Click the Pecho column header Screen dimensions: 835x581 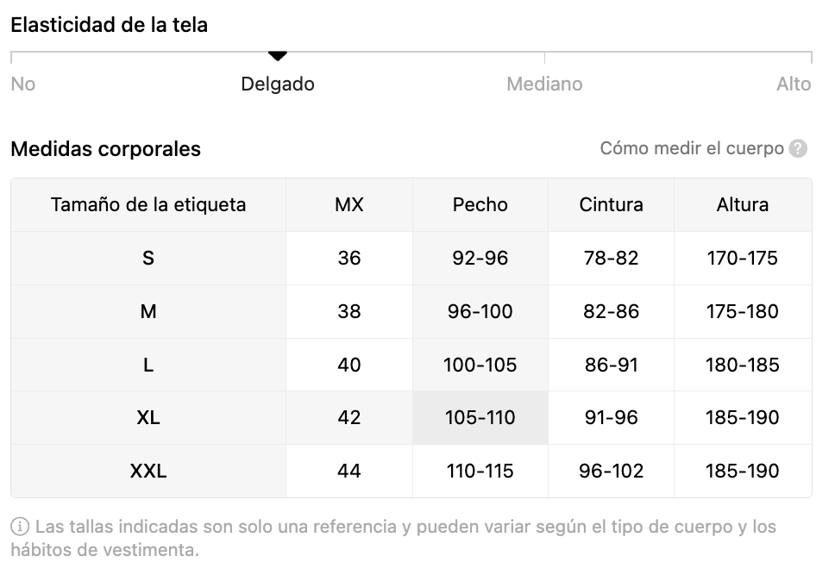pos(480,205)
